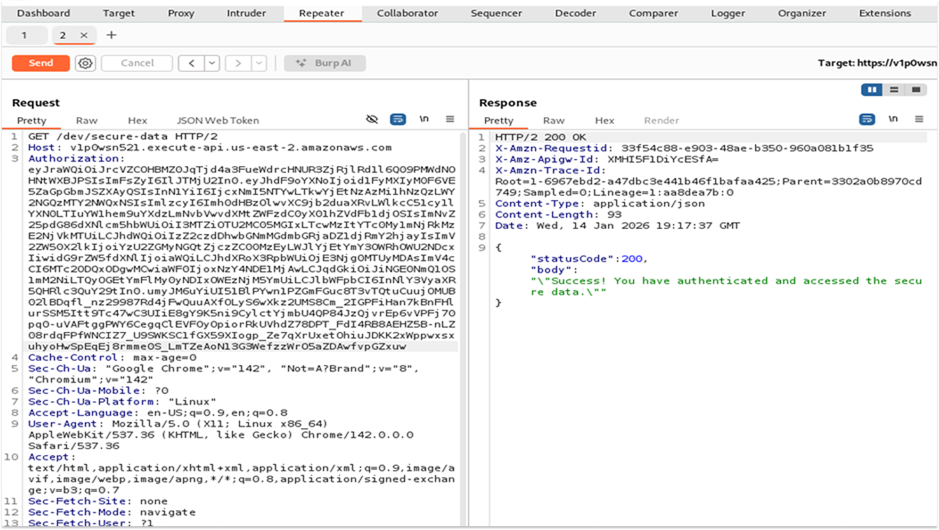
Task: Close Repeater tab 2
Action: (x=84, y=35)
